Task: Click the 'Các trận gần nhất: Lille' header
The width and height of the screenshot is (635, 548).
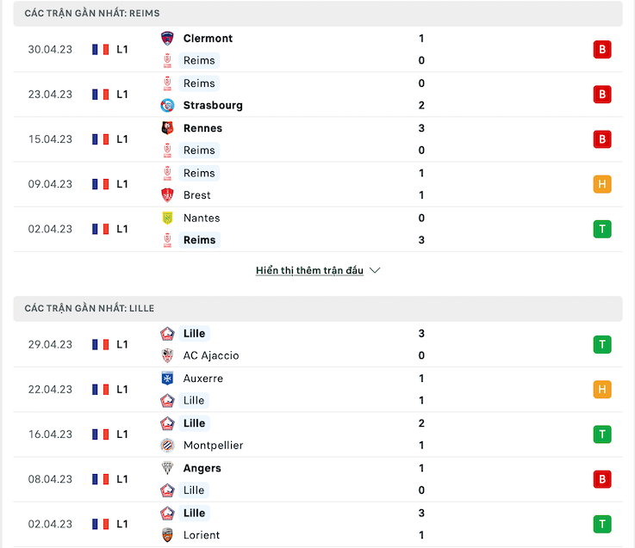Action: point(318,308)
